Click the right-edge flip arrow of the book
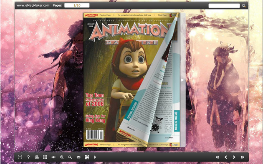This screenshot has height=164, width=263. (x=182, y=80)
